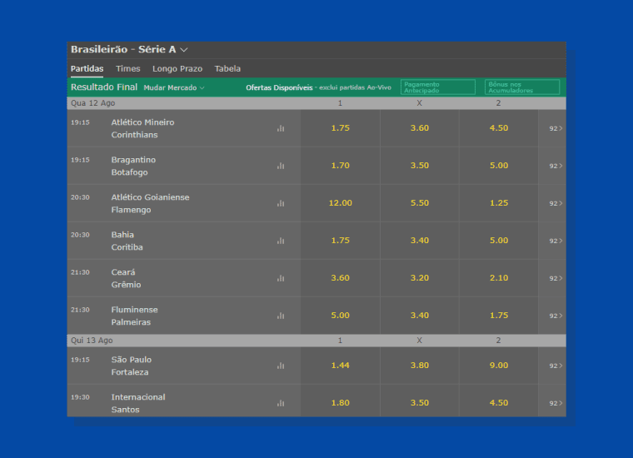This screenshot has height=458, width=633.
Task: Open the Fortaleza team name
Action: click(130, 372)
